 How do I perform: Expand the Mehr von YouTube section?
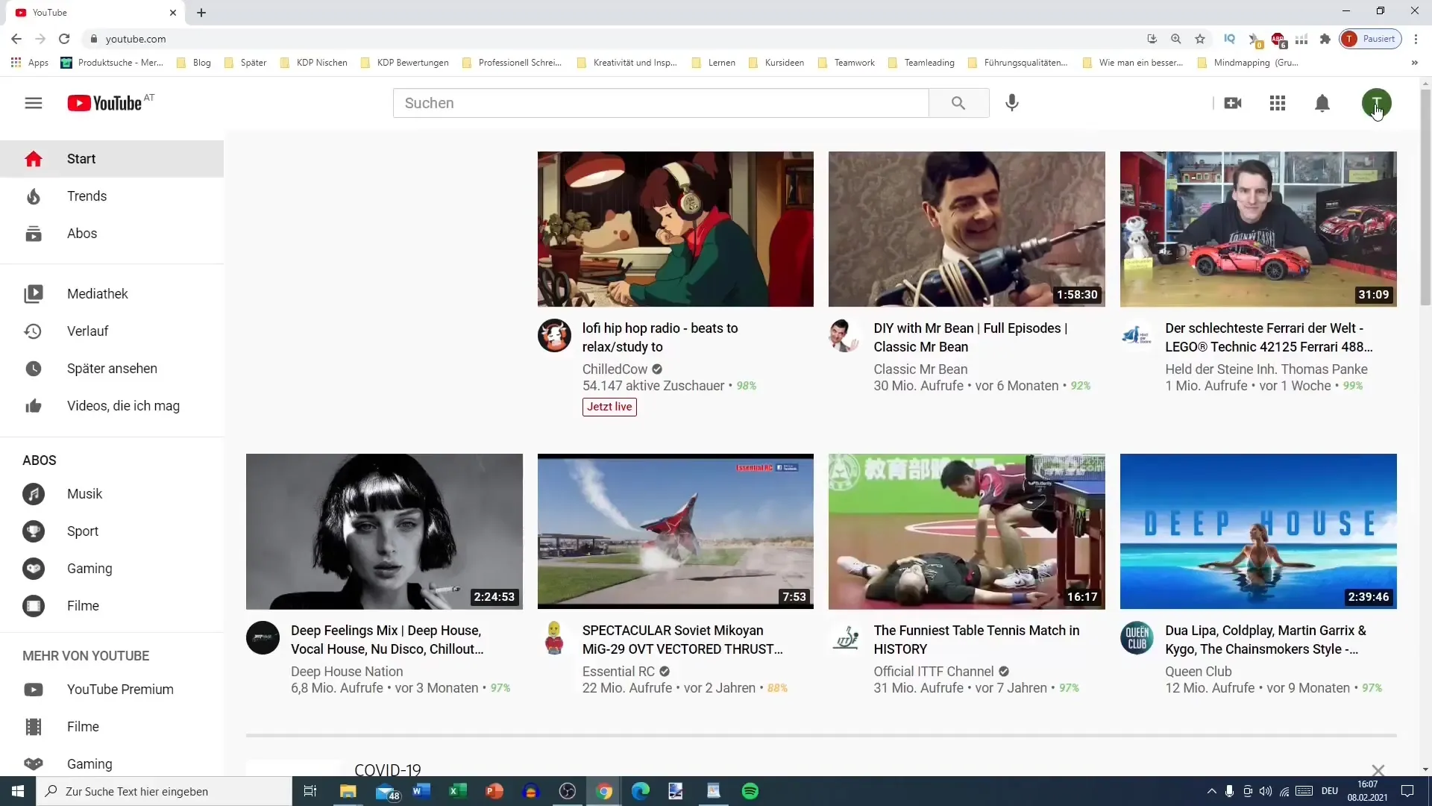pos(87,655)
